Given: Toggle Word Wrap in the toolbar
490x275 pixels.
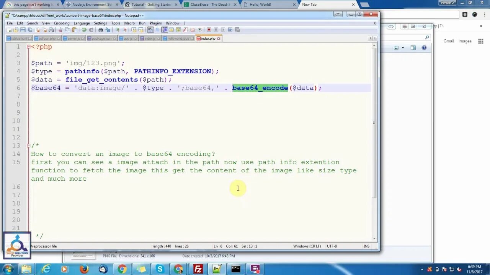Looking at the screenshot, I should 150,30.
